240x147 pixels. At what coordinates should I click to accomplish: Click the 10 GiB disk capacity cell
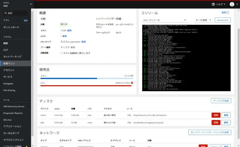point(74,123)
